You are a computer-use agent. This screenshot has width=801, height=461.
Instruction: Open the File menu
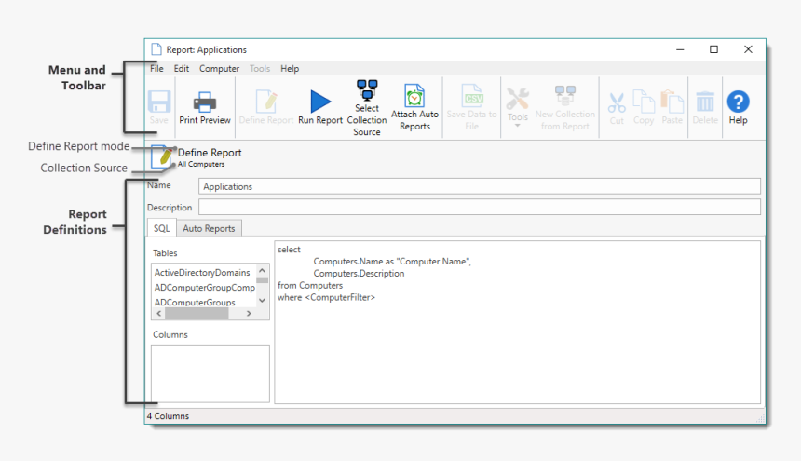(156, 69)
